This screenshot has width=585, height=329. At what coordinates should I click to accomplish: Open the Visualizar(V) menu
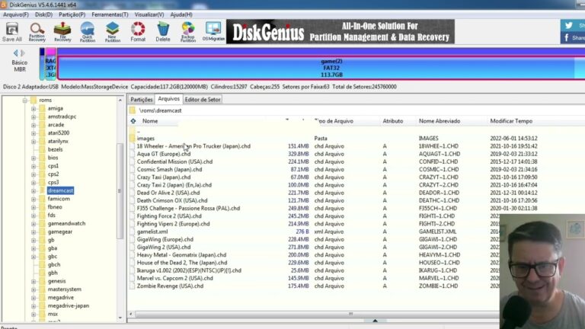(149, 14)
